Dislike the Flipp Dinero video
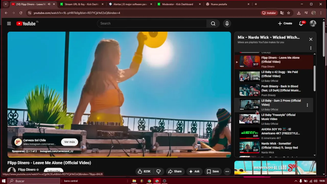 click(x=158, y=171)
